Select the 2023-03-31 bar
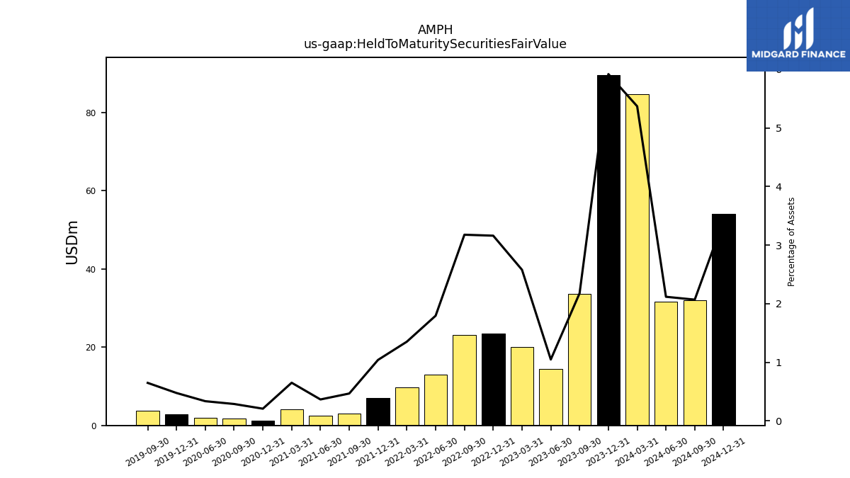The height and width of the screenshot is (478, 850). [x=522, y=386]
